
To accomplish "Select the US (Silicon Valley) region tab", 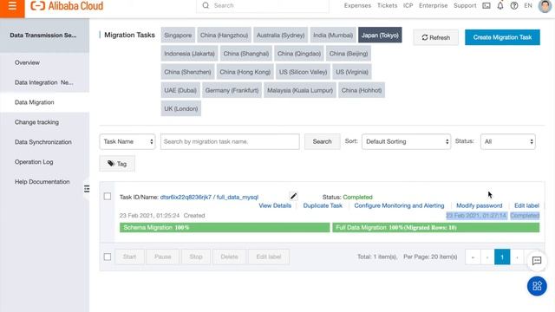I will pos(303,72).
